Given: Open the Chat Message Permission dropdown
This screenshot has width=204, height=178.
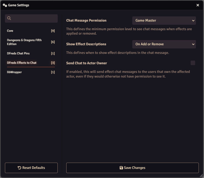Looking at the screenshot, I should pos(164,21).
